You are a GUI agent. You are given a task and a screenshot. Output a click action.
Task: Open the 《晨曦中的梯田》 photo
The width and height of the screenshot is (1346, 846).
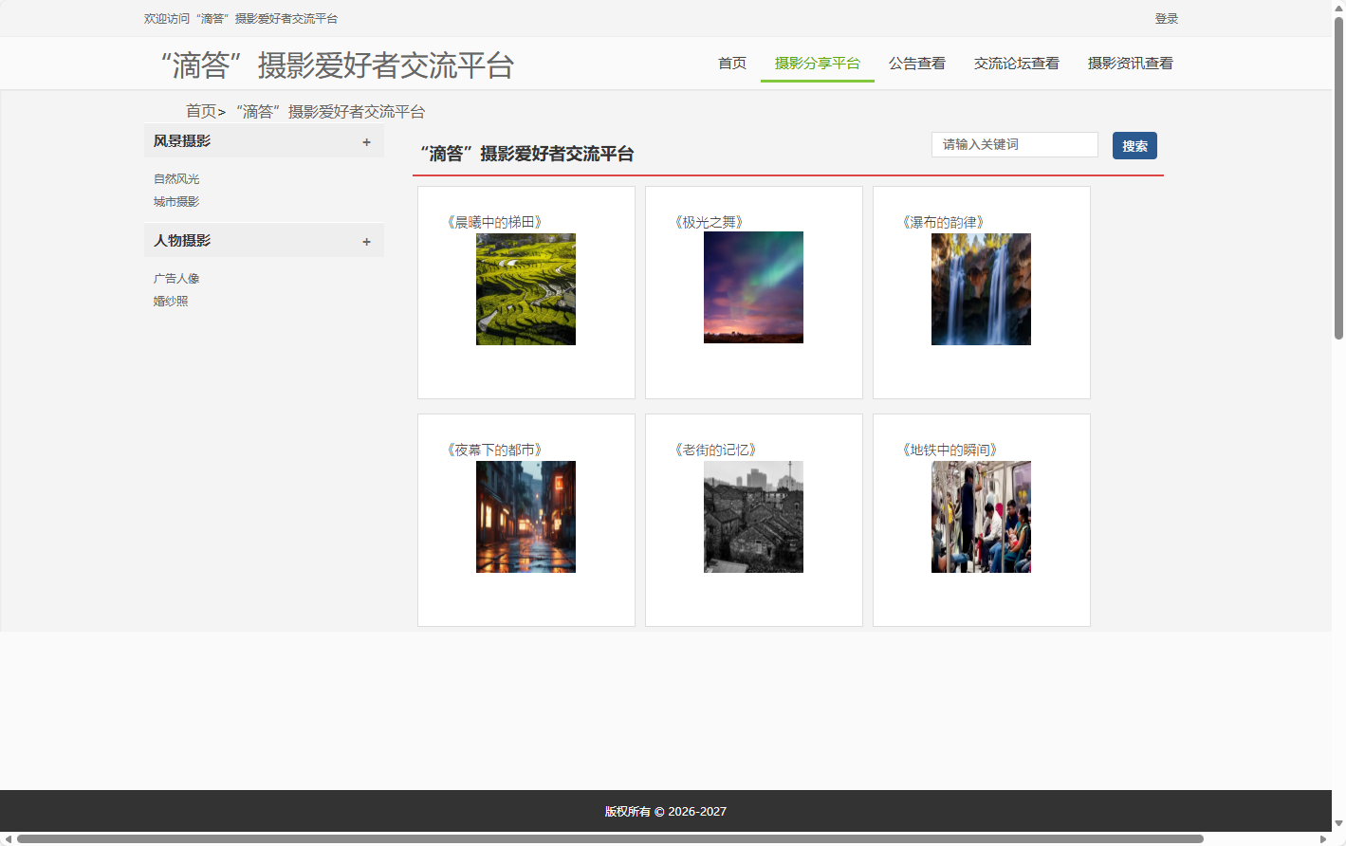click(x=525, y=287)
